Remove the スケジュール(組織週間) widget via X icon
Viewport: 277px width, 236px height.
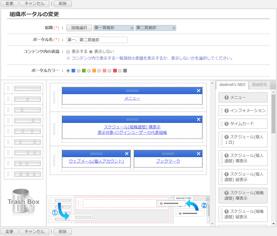tap(199, 119)
